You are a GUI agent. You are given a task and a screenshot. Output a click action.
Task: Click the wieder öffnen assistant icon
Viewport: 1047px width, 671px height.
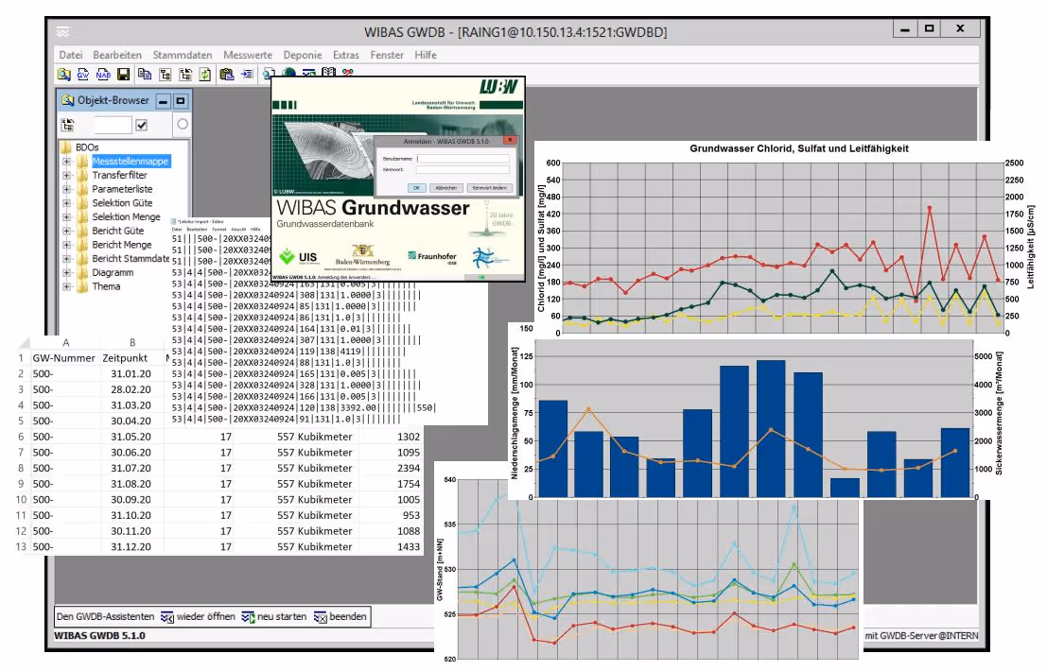(166, 617)
